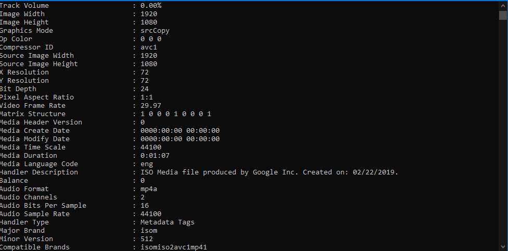Click the Track Volume label
Screen dimensions: 508x251
(x=24, y=6)
